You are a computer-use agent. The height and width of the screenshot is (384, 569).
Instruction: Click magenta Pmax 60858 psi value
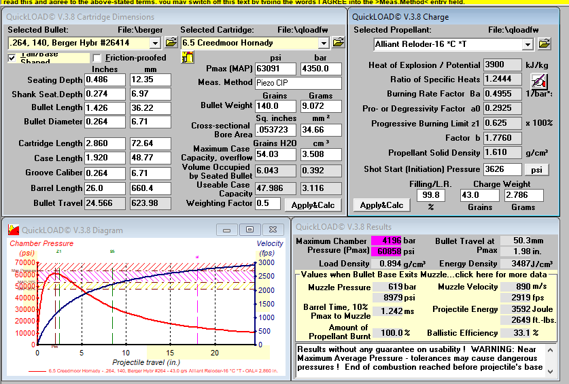386,251
